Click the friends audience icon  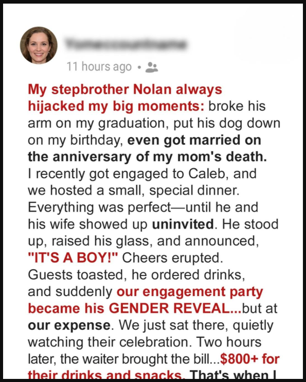pos(151,67)
